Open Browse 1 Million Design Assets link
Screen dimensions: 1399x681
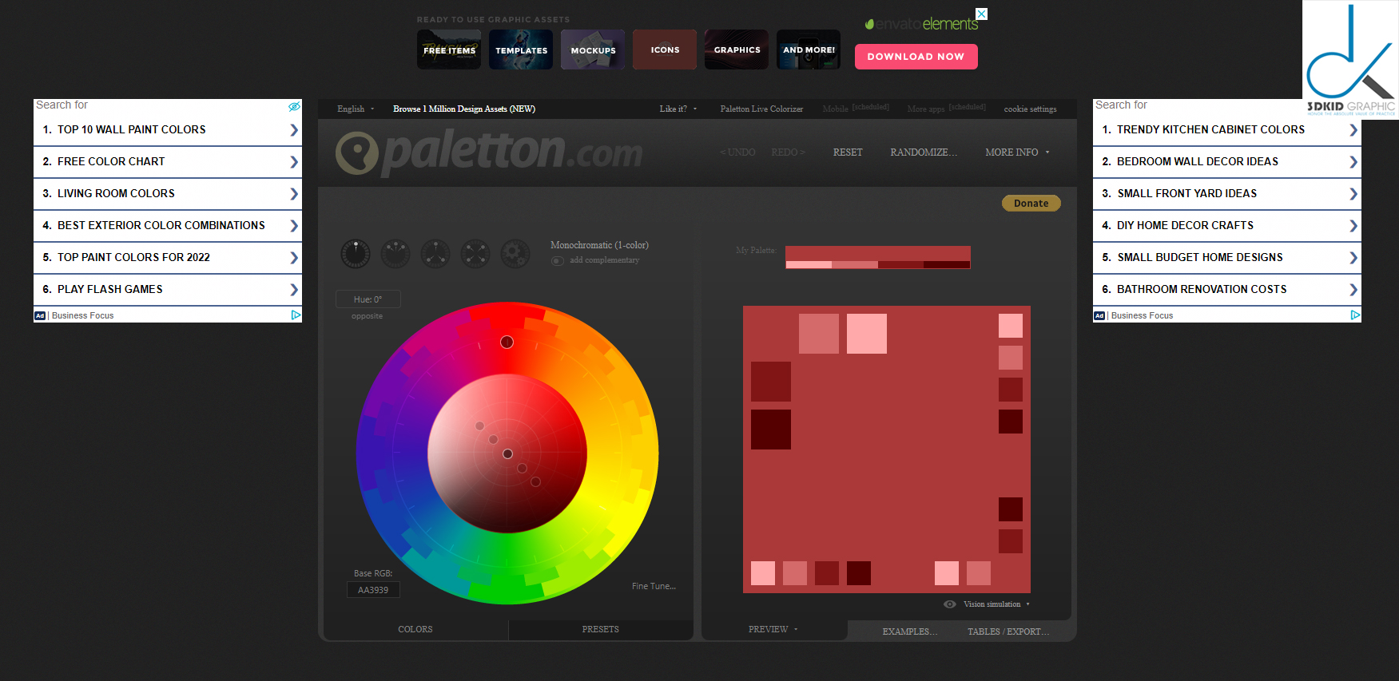click(464, 109)
